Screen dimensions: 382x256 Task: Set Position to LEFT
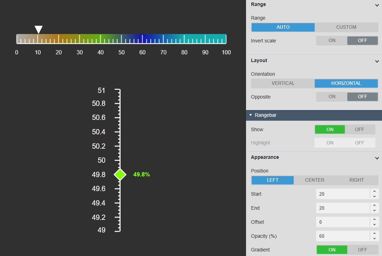point(272,180)
